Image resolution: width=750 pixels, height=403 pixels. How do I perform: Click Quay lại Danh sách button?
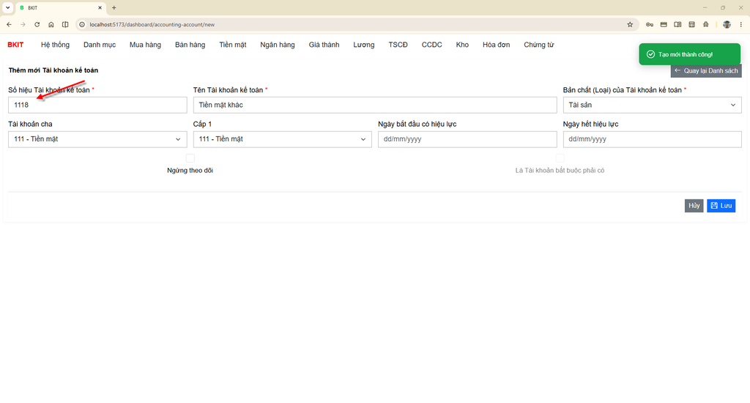click(706, 71)
